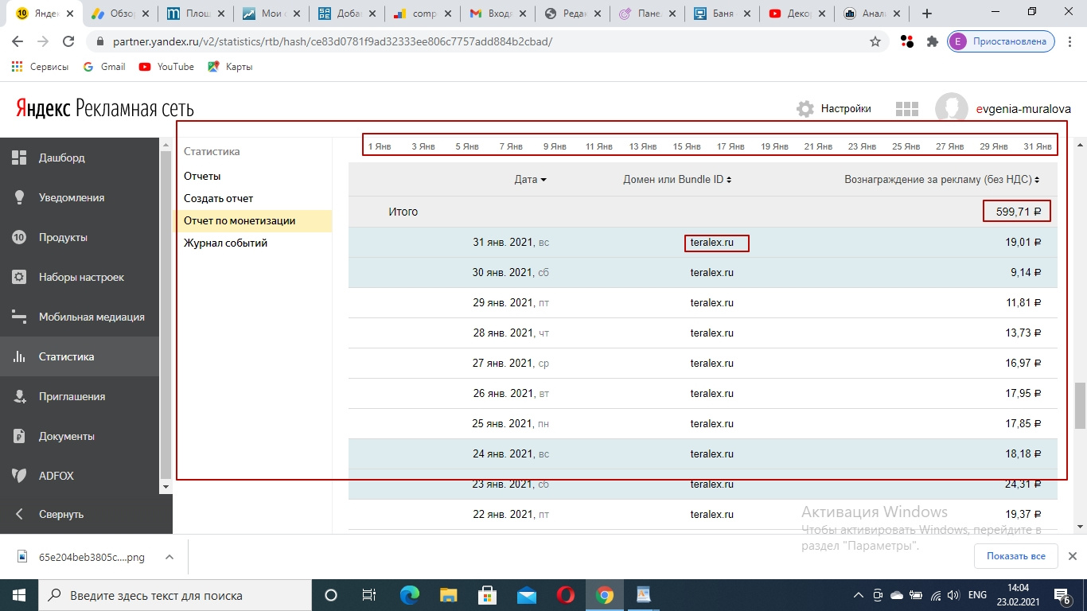Click the Documents ruble icon

click(20, 436)
